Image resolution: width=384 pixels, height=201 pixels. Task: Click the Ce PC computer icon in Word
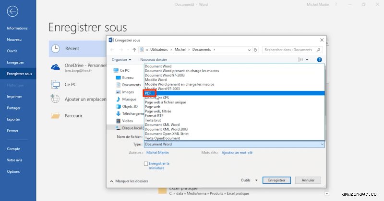point(55,85)
